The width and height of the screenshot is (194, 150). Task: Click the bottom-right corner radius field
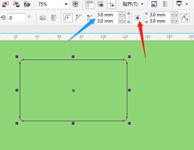pos(160,21)
